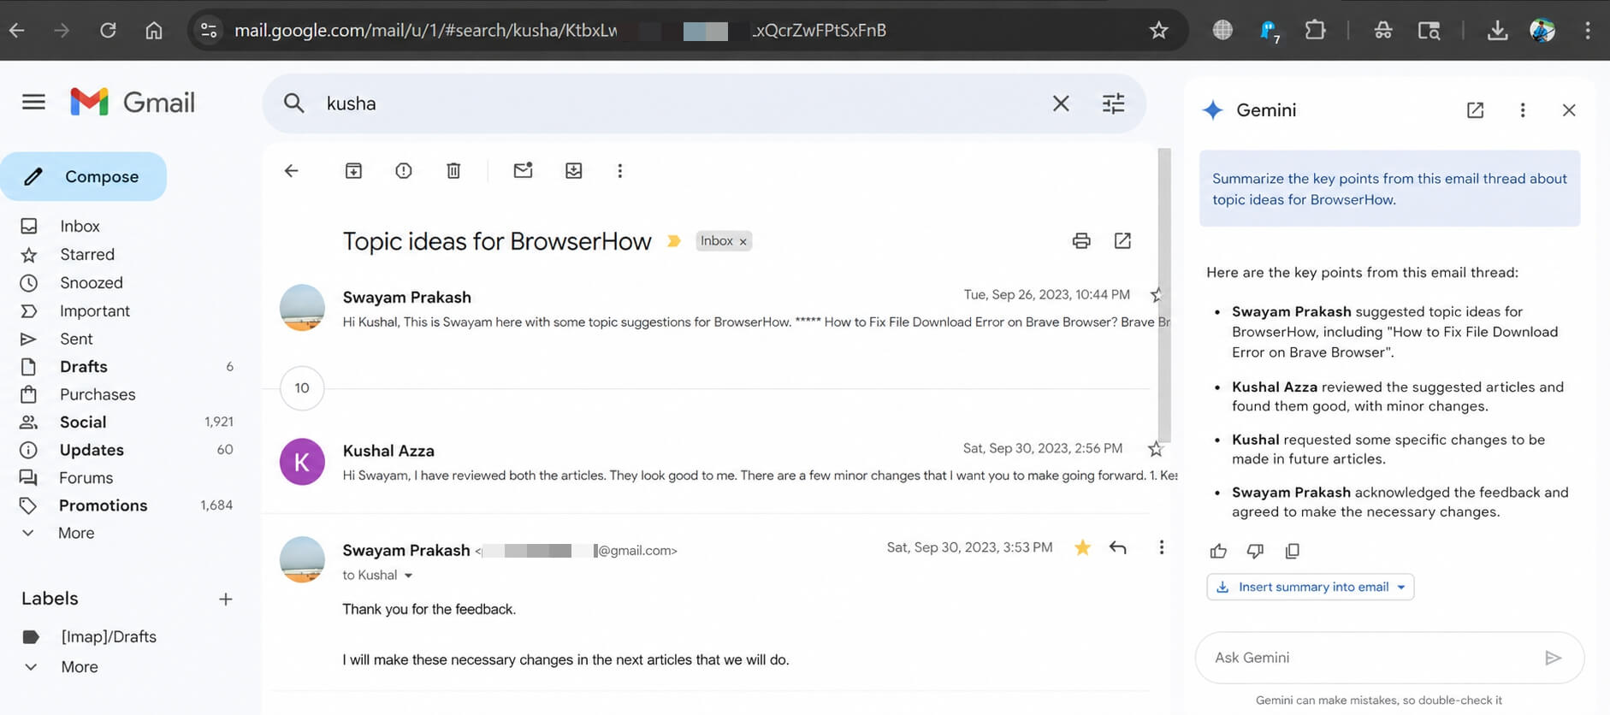Open Gemini panel more options
This screenshot has height=715, width=1610.
[1523, 110]
